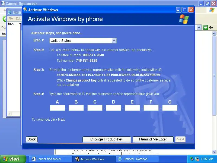Click Notepad title bar icon
This screenshot has width=217, height=163.
(10, 12)
